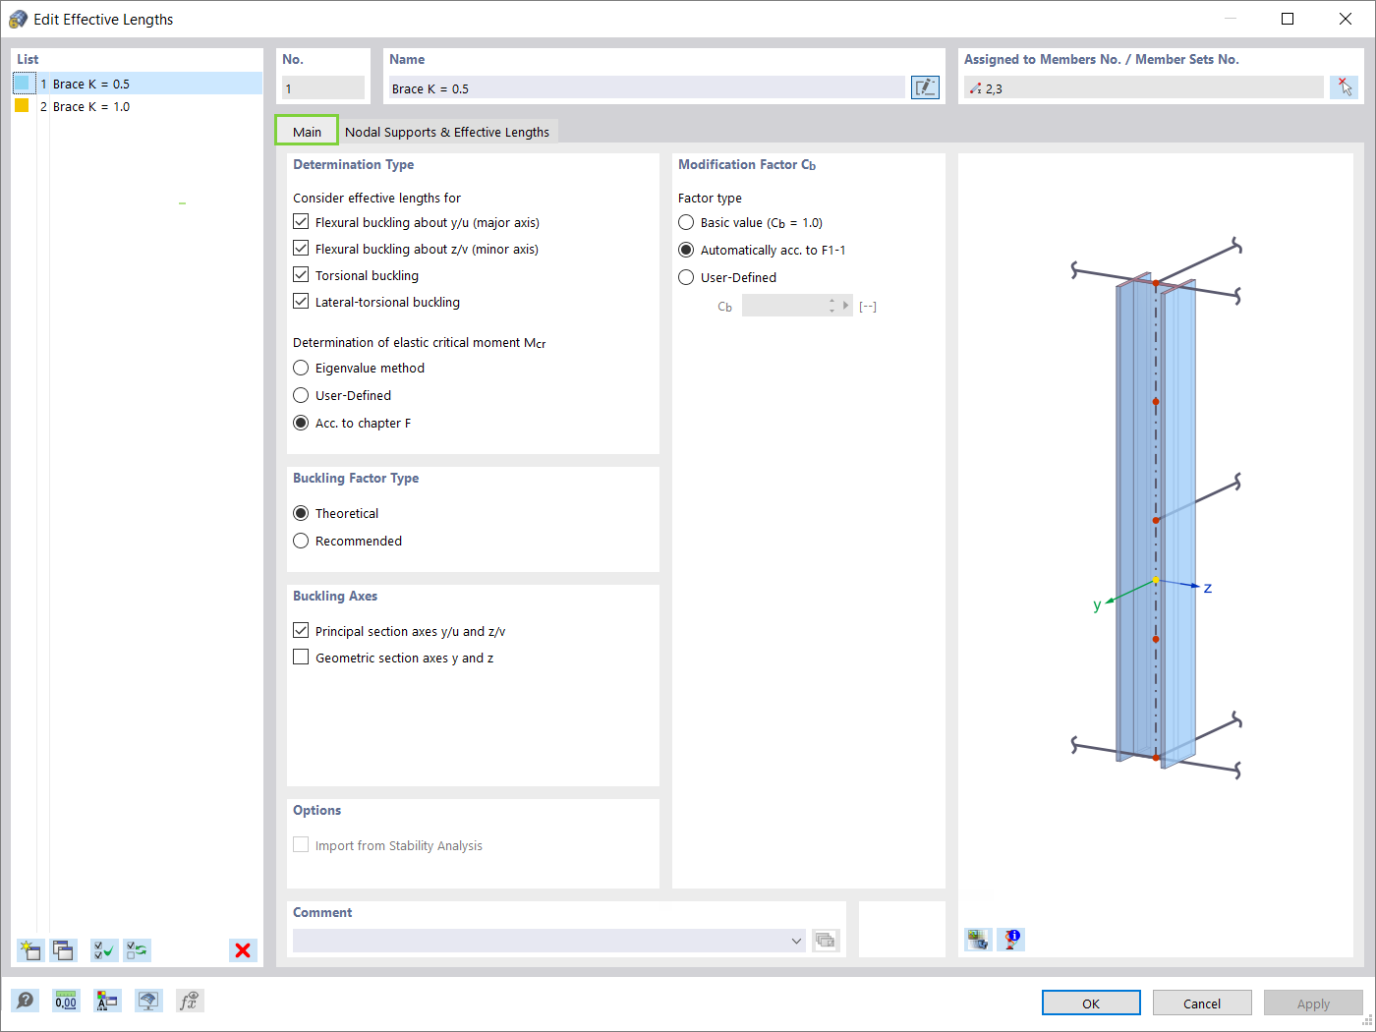Screen dimensions: 1376x1032
Task: Click the Cb value input field
Action: (x=784, y=306)
